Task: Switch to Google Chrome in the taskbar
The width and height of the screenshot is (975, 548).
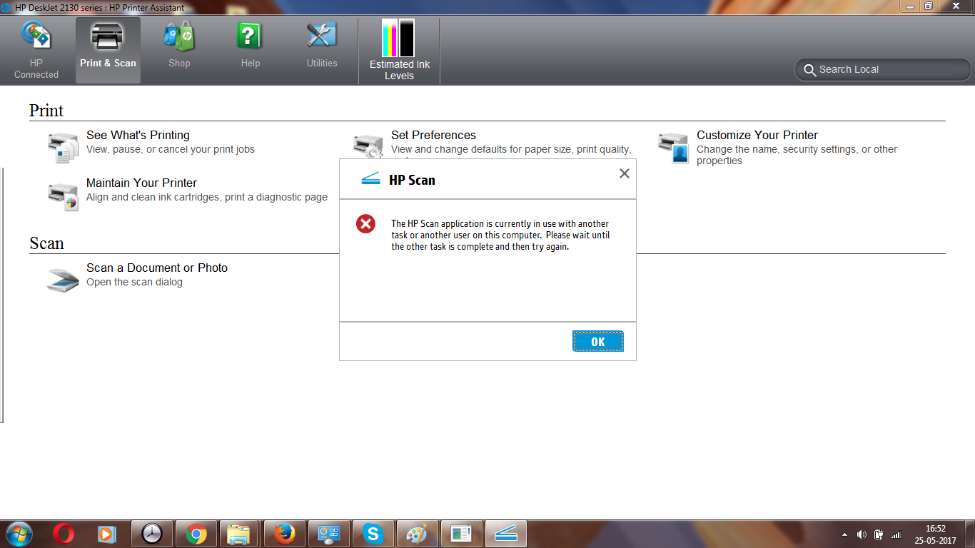Action: (x=196, y=534)
